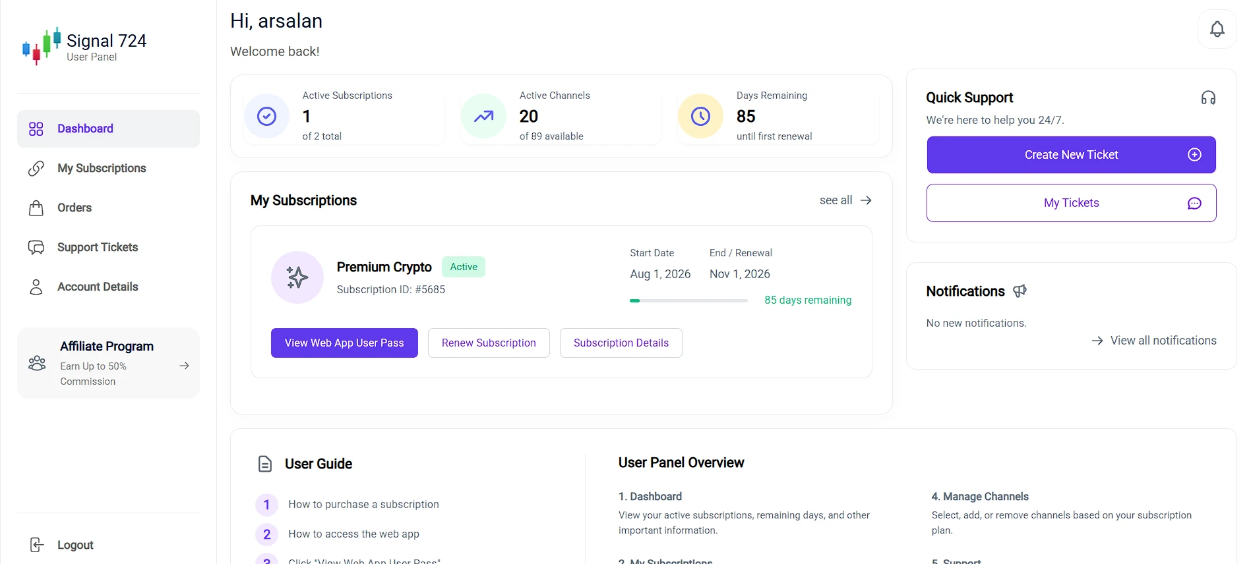Click the Account Details person icon
The image size is (1251, 564).
(36, 287)
